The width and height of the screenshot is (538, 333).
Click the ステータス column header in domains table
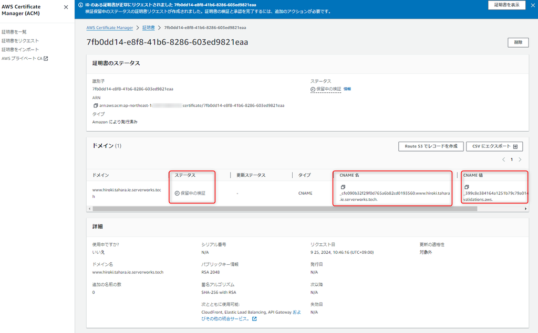click(185, 175)
